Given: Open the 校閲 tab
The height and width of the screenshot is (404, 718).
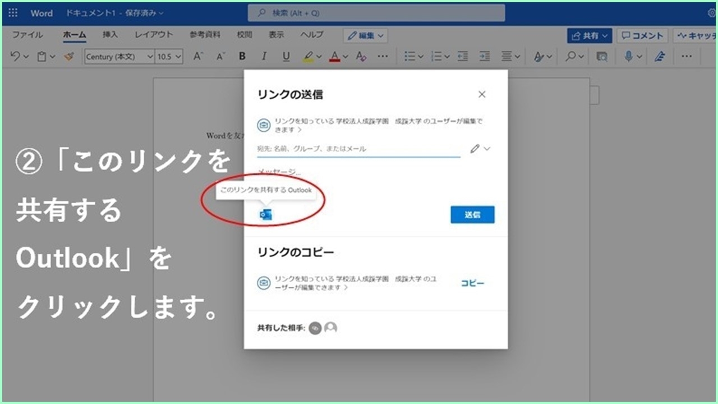Looking at the screenshot, I should tap(244, 35).
